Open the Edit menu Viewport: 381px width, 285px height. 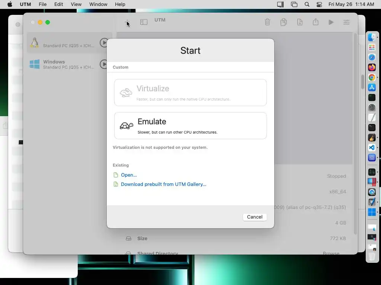click(x=58, y=4)
